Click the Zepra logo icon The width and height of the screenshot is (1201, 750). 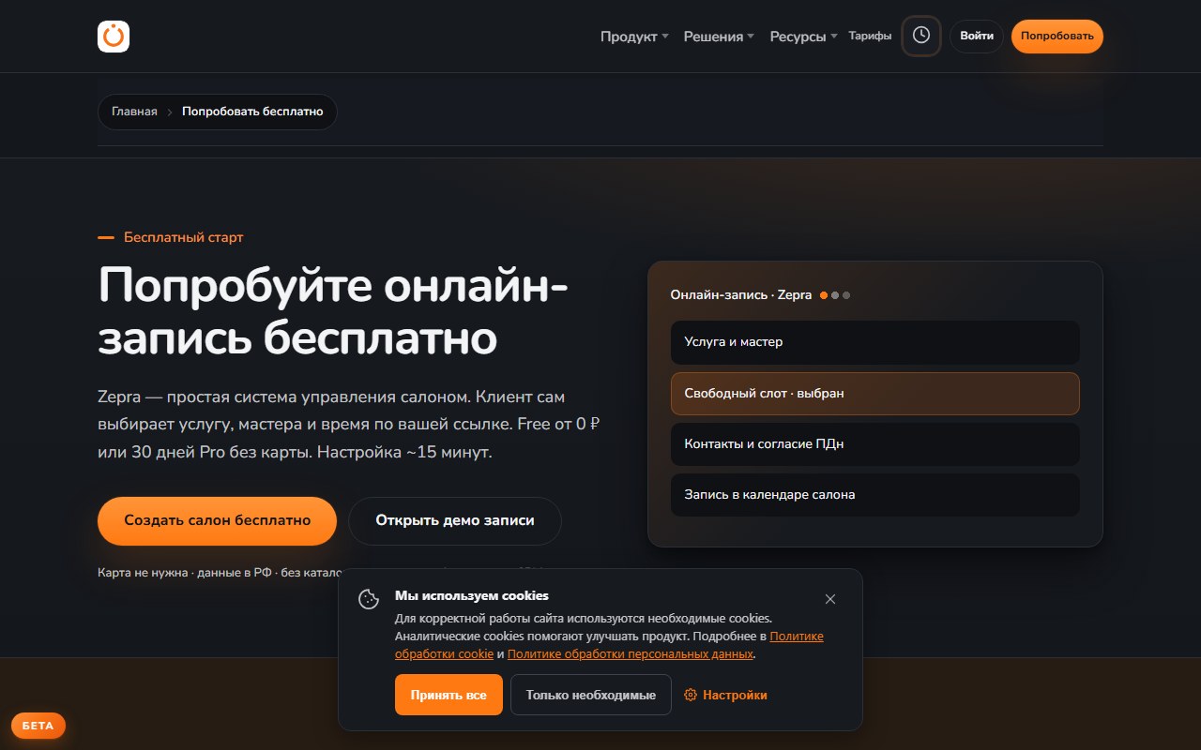[114, 37]
